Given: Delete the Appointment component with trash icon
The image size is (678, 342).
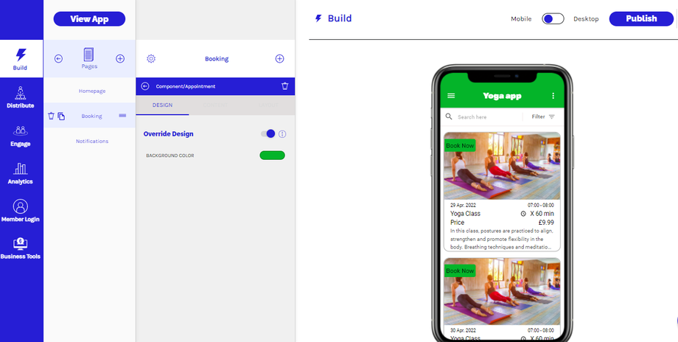Looking at the screenshot, I should click(x=285, y=86).
